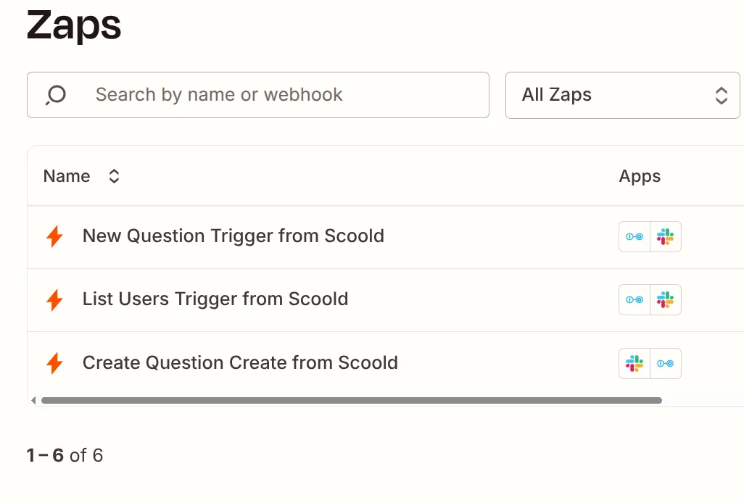Open the List Users Trigger from Scoold zap
Image resolution: width=744 pixels, height=503 pixels.
tap(215, 299)
